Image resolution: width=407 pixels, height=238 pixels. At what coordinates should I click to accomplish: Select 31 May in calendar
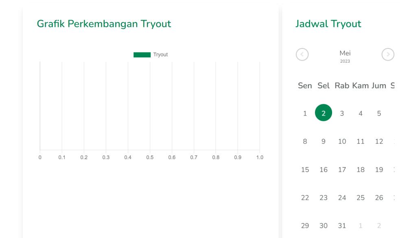pos(342,226)
